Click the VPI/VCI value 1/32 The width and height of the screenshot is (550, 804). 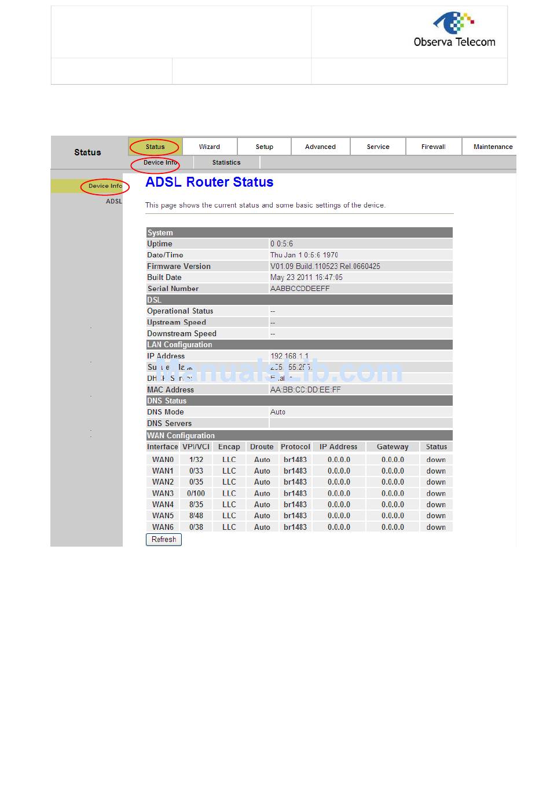[196, 460]
